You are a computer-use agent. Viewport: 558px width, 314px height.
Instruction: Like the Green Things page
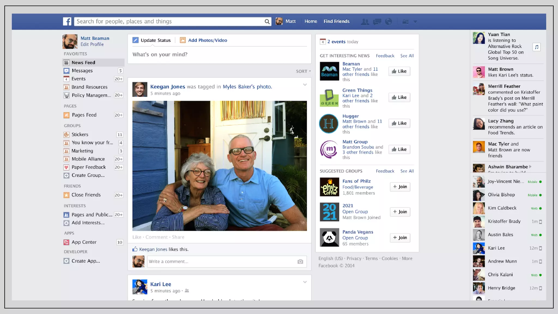coord(399,97)
